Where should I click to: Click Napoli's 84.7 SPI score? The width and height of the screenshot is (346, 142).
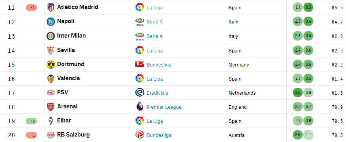point(337,22)
